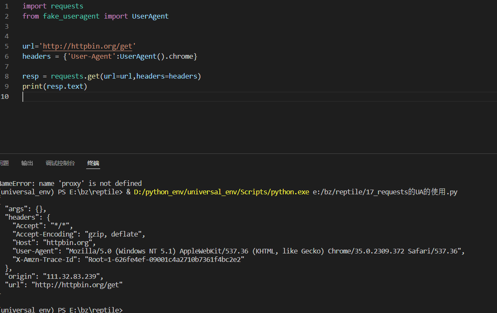Click the "url" output line in terminal
The height and width of the screenshot is (313, 497).
tap(64, 285)
